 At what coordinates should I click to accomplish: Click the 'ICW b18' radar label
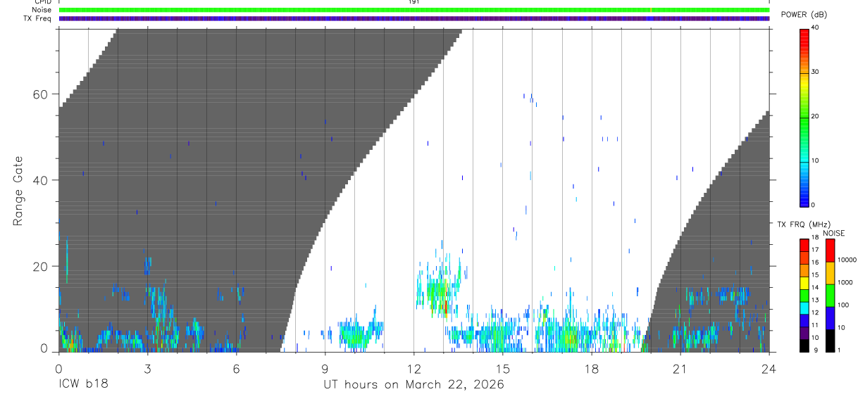[x=82, y=385]
